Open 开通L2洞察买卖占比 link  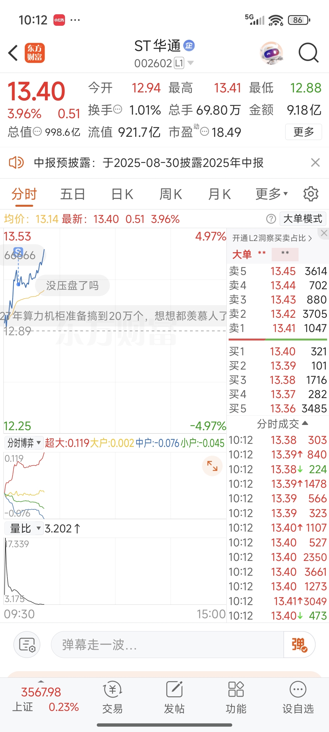(272, 238)
